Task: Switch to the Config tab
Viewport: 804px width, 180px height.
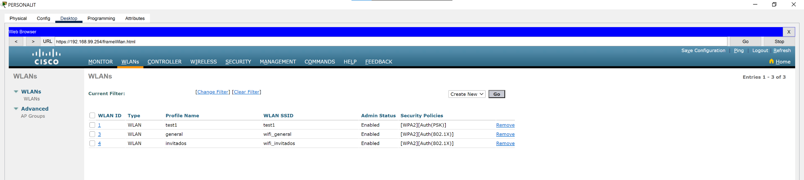Action: pyautogui.click(x=43, y=18)
